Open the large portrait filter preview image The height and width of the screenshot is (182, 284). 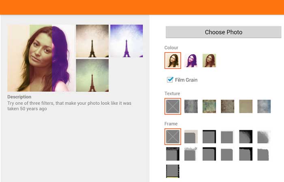(x=41, y=58)
